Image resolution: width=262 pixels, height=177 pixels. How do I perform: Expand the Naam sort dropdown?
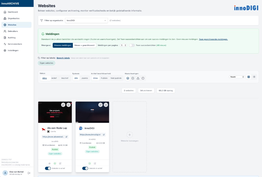237,77
